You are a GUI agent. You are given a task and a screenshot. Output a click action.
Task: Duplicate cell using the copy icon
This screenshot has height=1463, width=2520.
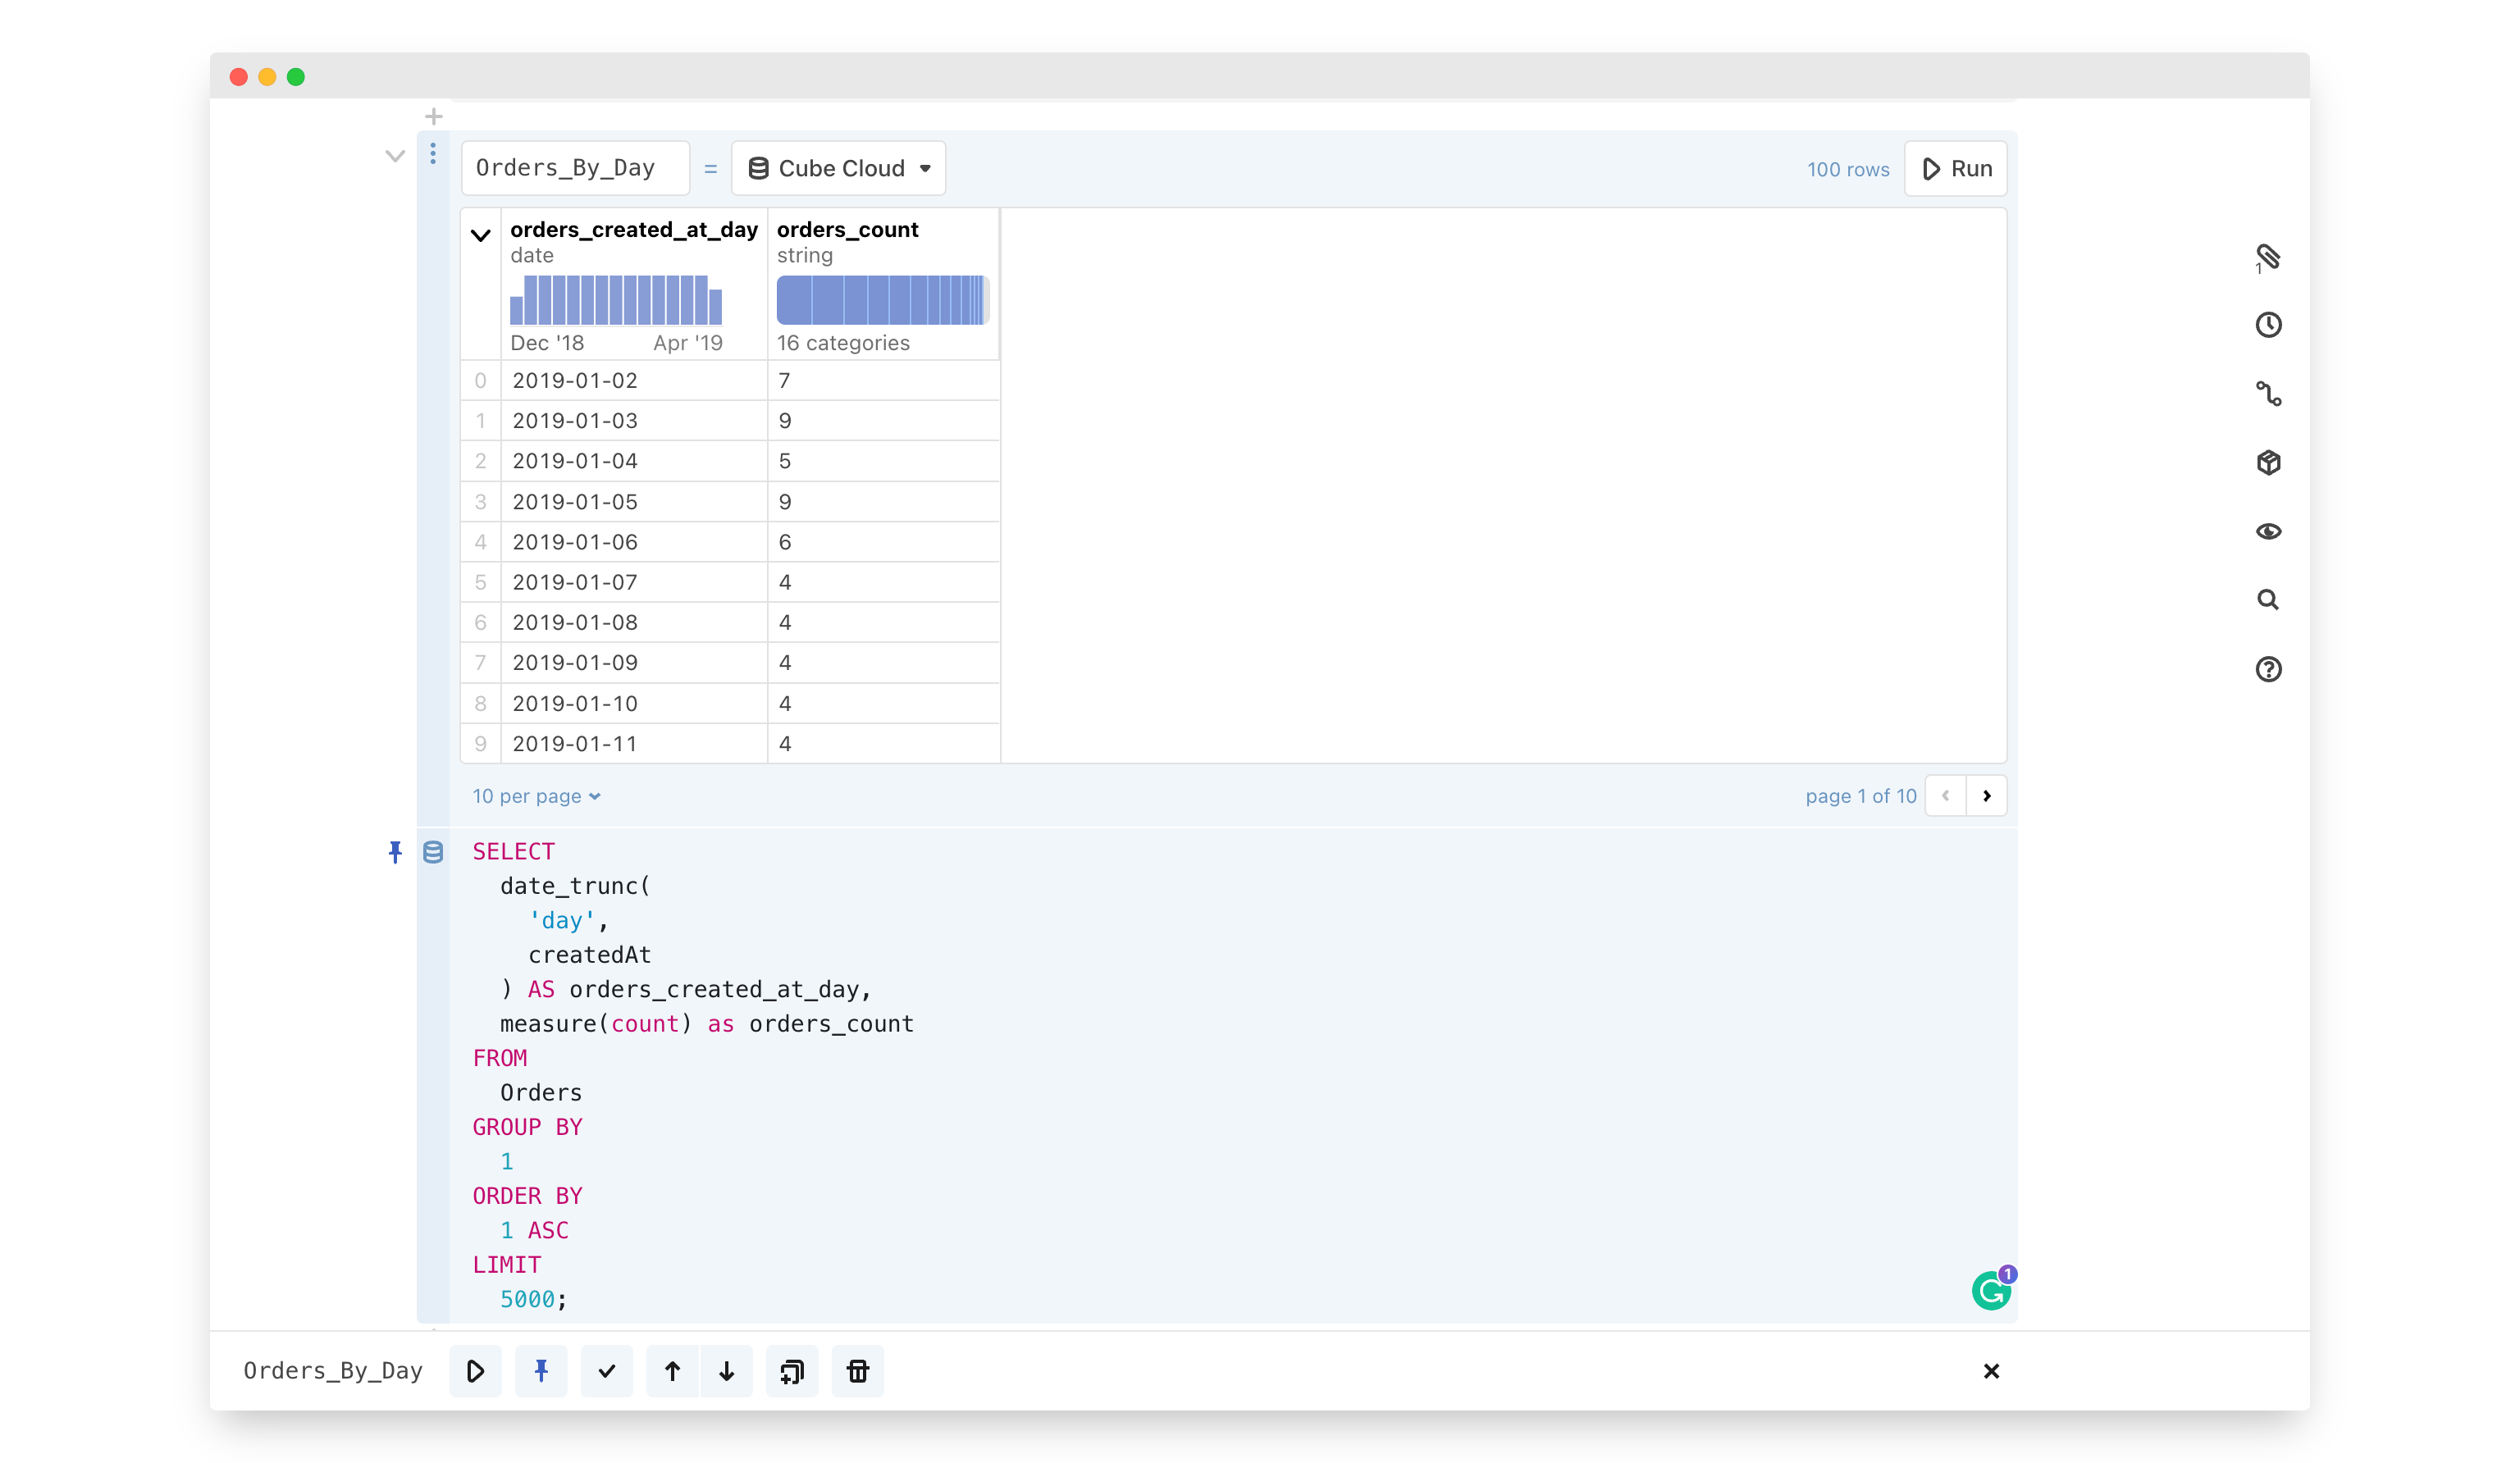pos(791,1370)
